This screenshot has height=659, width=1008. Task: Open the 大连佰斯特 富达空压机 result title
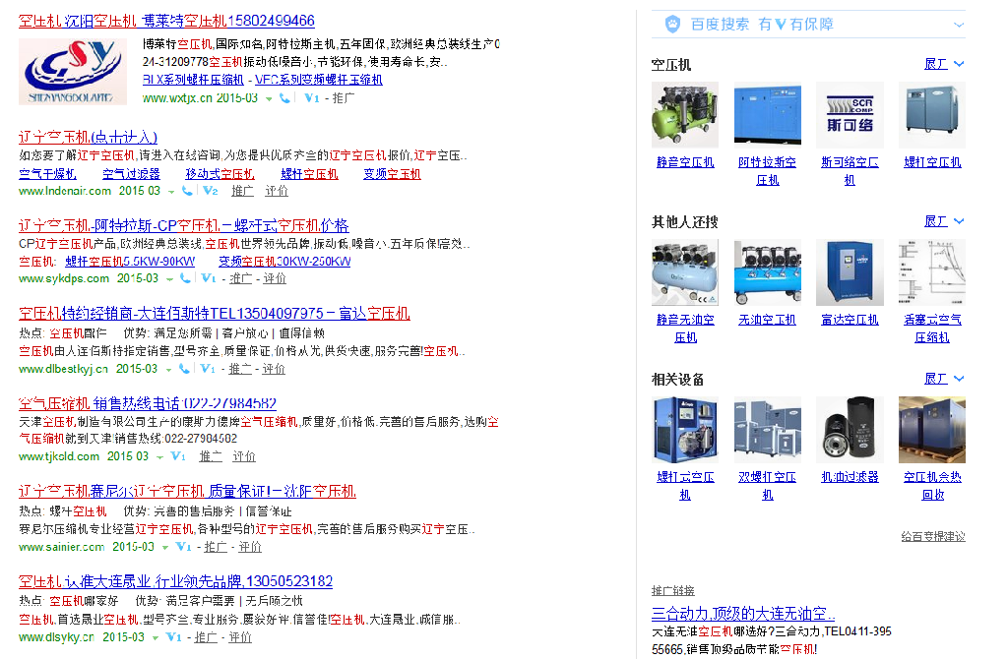click(214, 314)
